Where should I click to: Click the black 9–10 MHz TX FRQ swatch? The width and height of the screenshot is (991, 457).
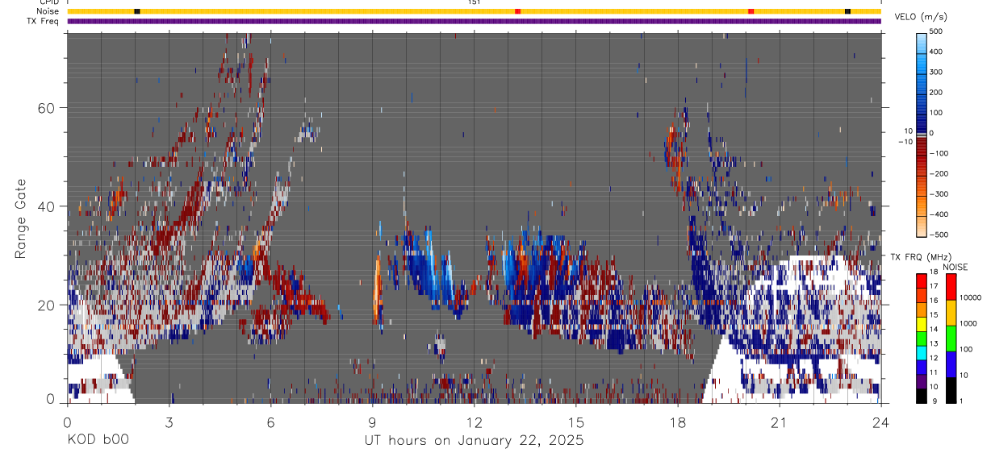pyautogui.click(x=922, y=396)
